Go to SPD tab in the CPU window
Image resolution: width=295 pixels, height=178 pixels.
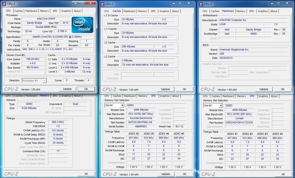tap(55, 11)
